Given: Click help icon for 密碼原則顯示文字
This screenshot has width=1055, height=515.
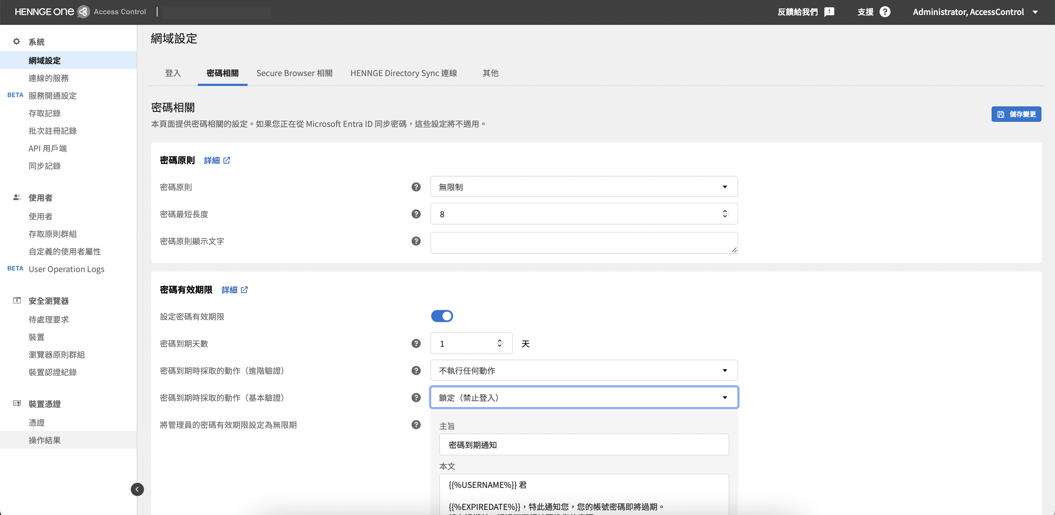Looking at the screenshot, I should (x=416, y=241).
